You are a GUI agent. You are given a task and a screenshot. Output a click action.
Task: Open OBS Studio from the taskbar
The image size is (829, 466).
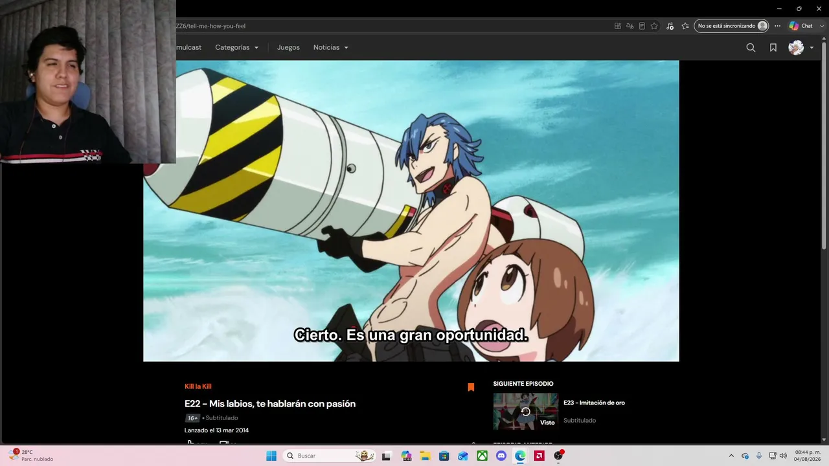coord(558,456)
